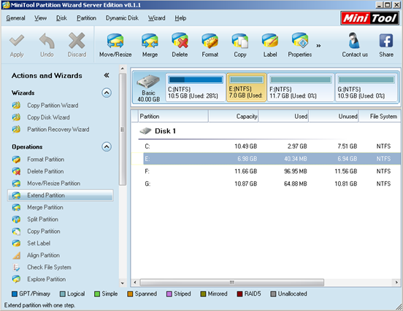Click the Contact us icon
The width and height of the screenshot is (403, 311).
click(354, 41)
